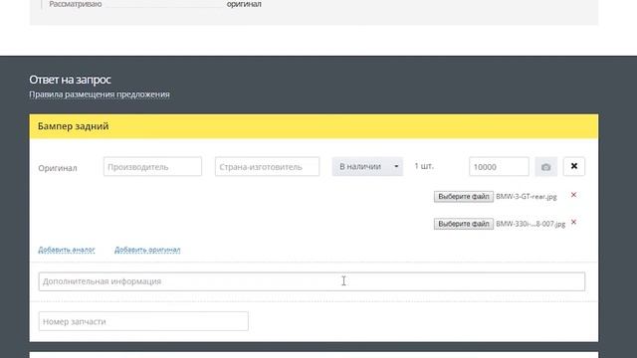The image size is (637, 358).
Task: Click the Оригинал row label
Action: (x=58, y=168)
